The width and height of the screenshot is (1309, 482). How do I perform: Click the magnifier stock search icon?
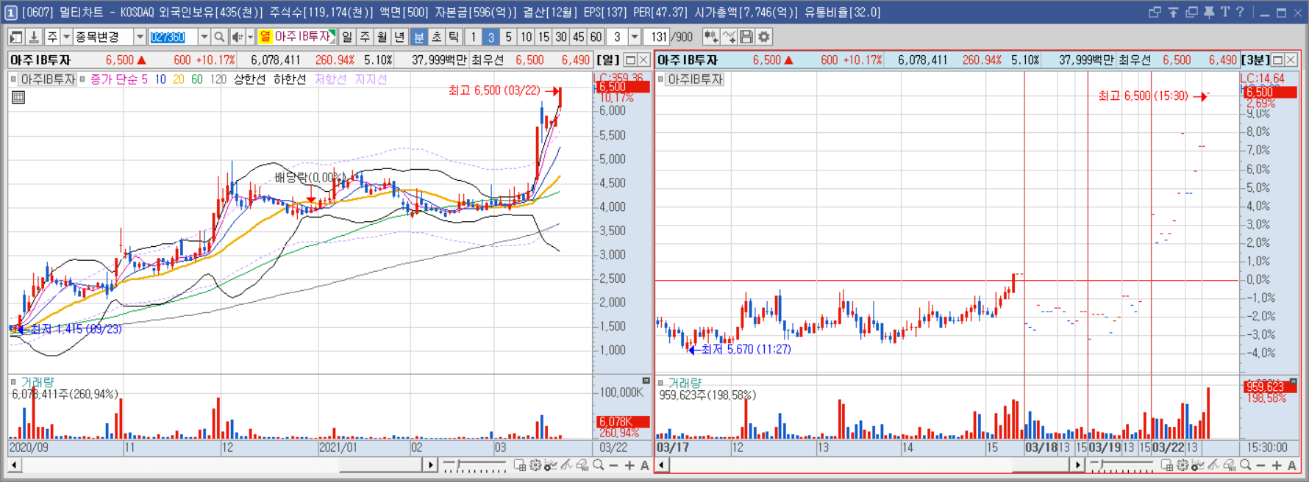click(219, 37)
